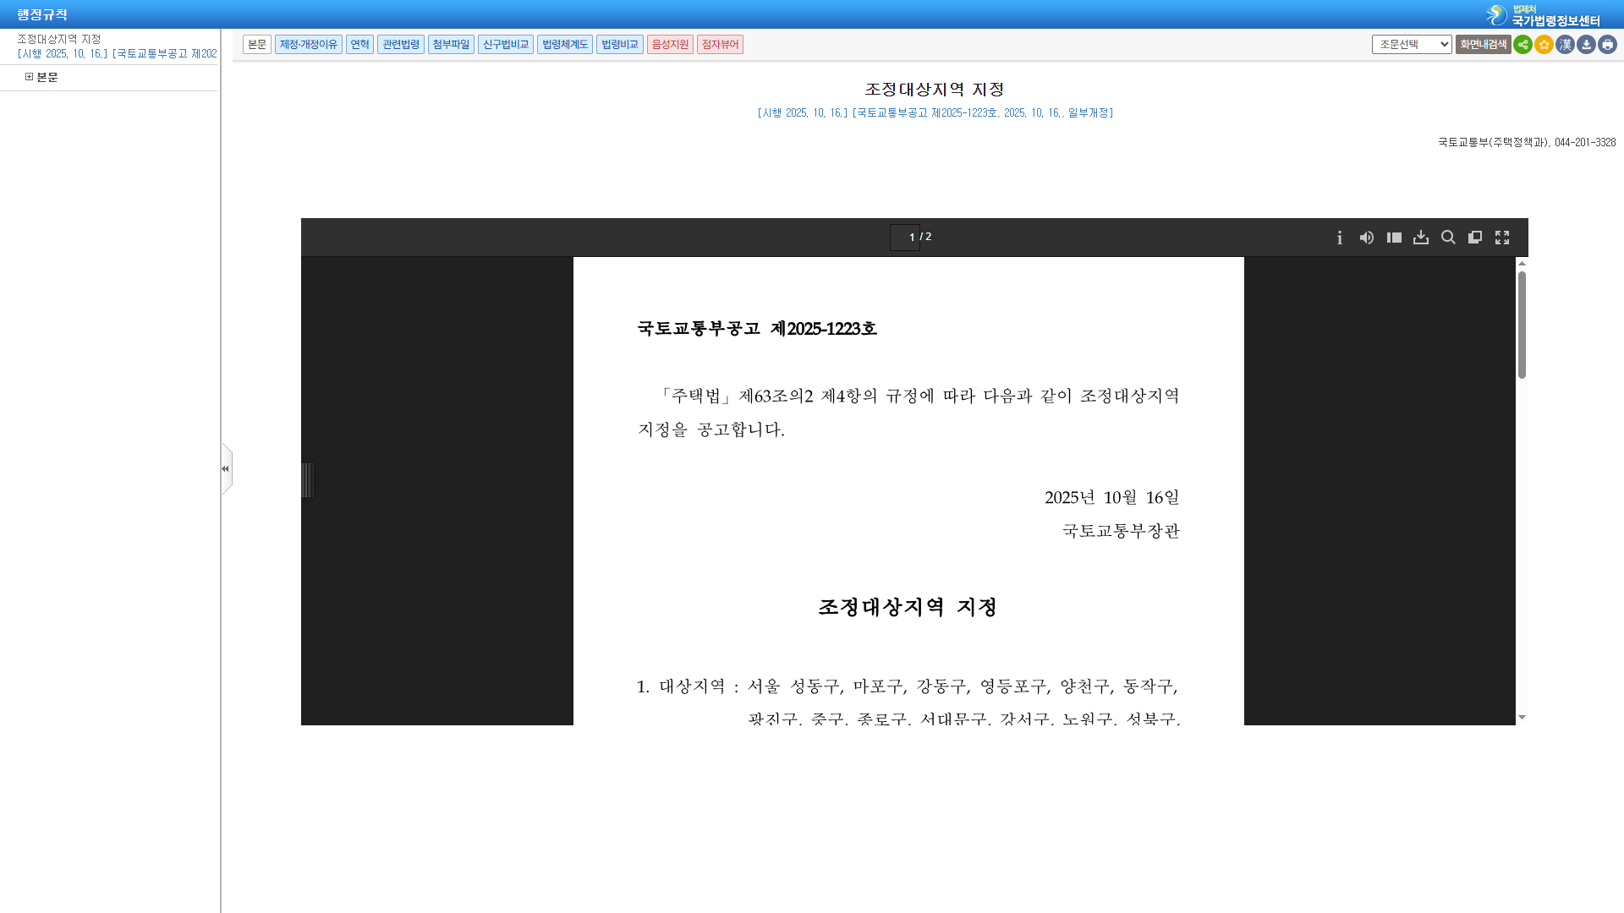Image resolution: width=1624 pixels, height=913 pixels.
Task: Click the speaker icon in the PDF toolbar
Action: [x=1367, y=238]
